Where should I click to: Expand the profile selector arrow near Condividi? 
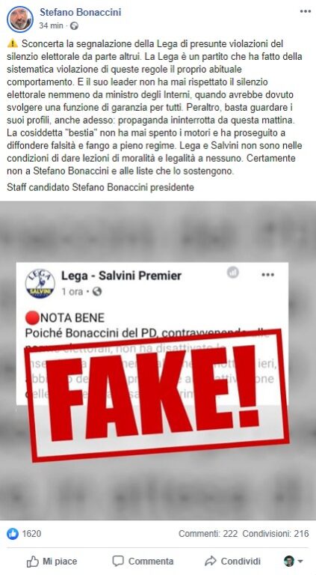(x=300, y=562)
